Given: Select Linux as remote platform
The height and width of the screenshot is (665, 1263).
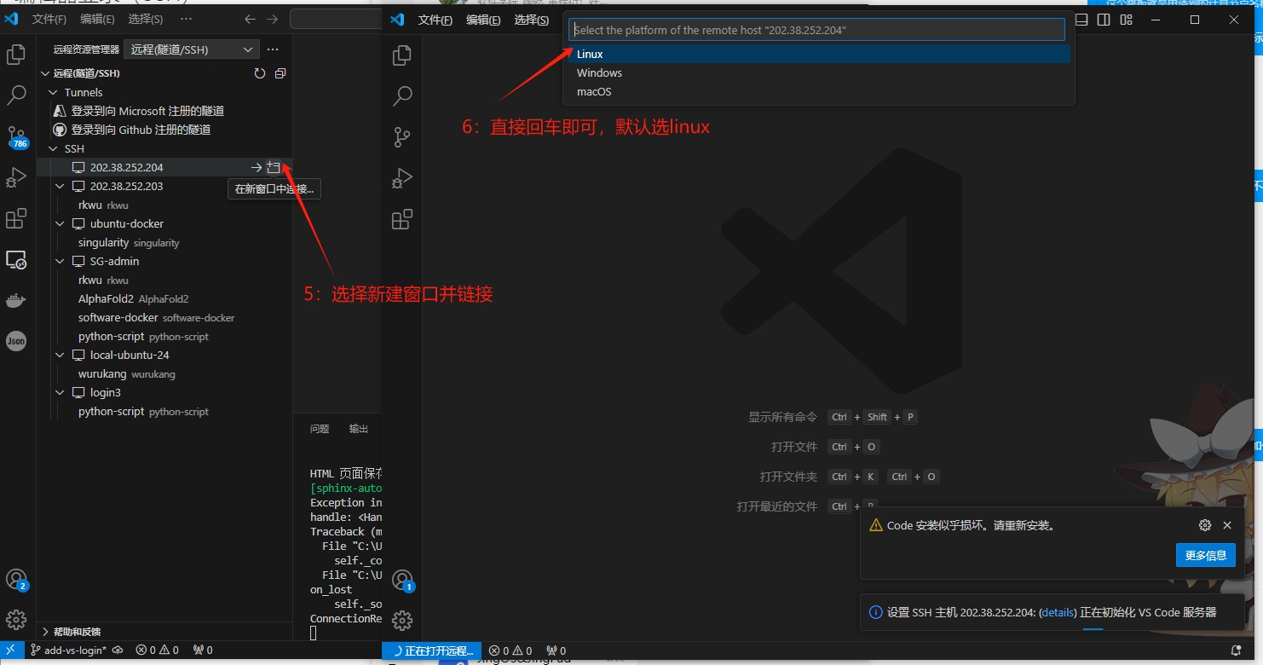Looking at the screenshot, I should [819, 54].
